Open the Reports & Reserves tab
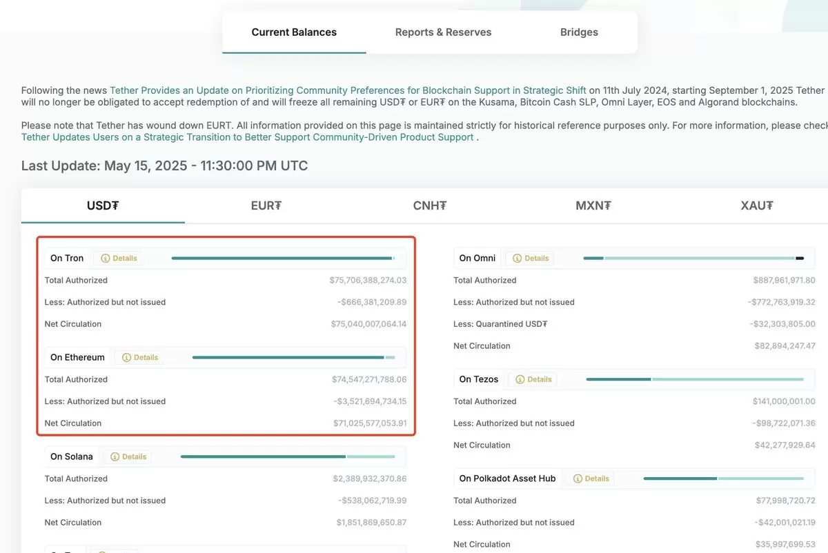828x553 pixels. (443, 32)
